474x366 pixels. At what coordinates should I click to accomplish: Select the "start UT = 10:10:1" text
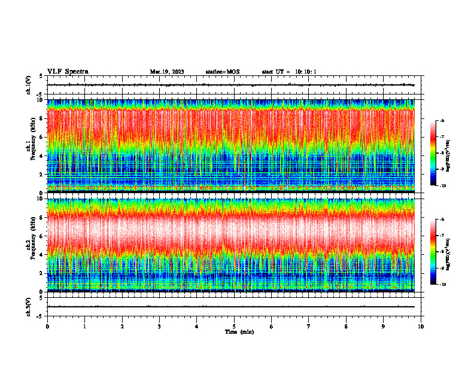[289, 72]
